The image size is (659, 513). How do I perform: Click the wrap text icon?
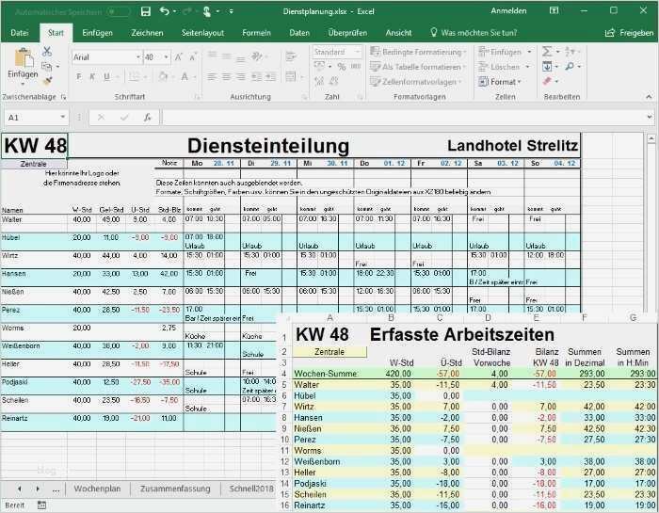(x=290, y=56)
